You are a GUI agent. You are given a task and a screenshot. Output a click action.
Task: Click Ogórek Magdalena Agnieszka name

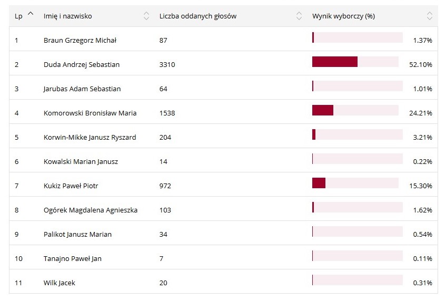point(91,210)
